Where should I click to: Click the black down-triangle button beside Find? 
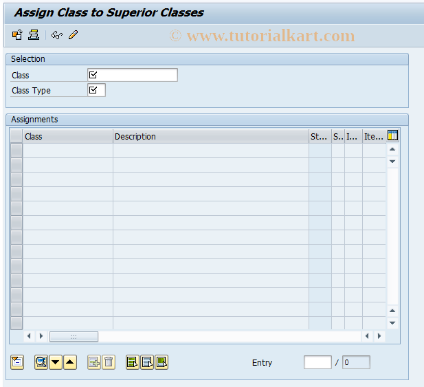[x=56, y=362]
